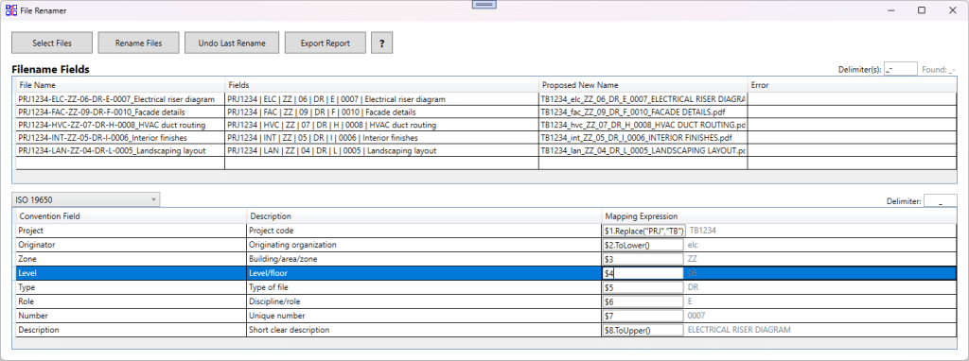Click the Error column header
Image resolution: width=969 pixels, height=361 pixels.
853,84
